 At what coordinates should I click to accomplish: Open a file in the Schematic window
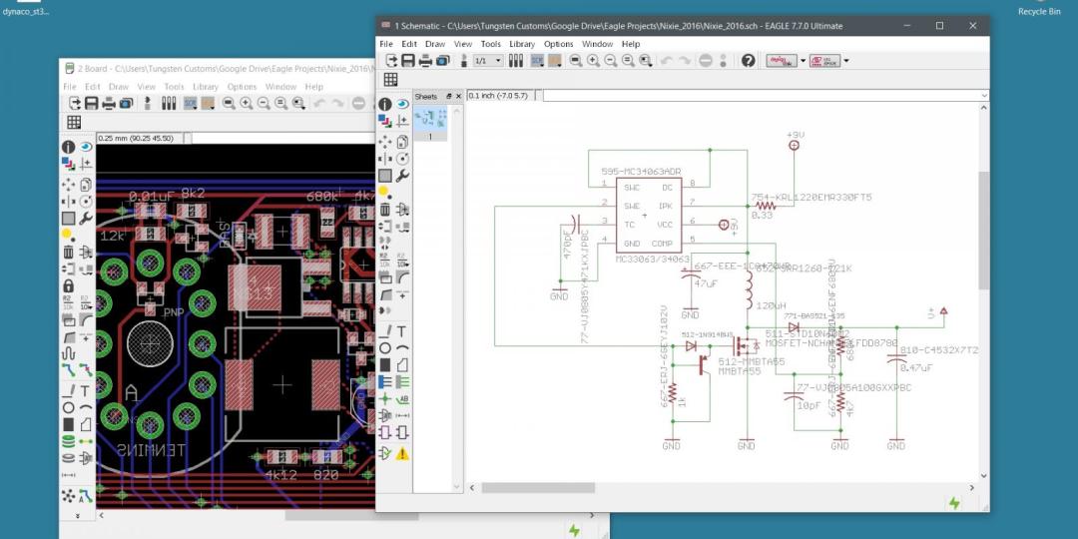tap(391, 61)
